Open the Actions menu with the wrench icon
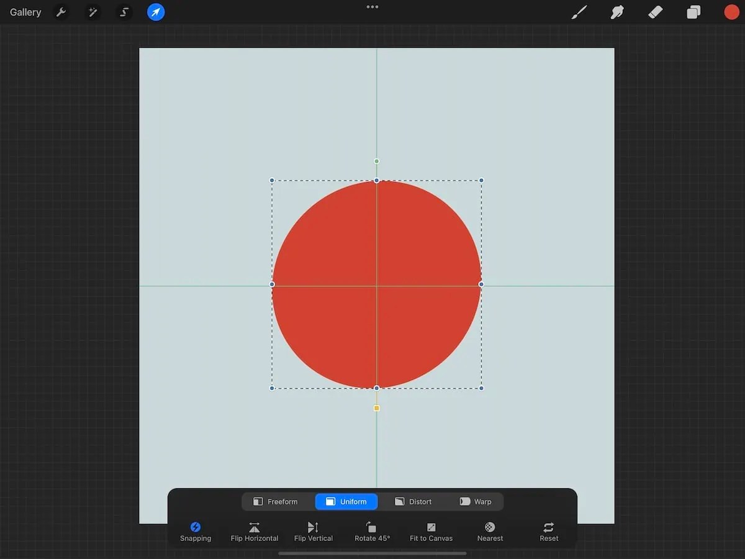Screen dimensions: 745x559 tap(61, 12)
